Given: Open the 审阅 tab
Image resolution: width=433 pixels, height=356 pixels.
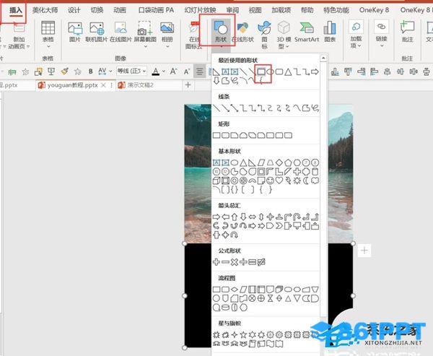Looking at the screenshot, I should coord(232,11).
